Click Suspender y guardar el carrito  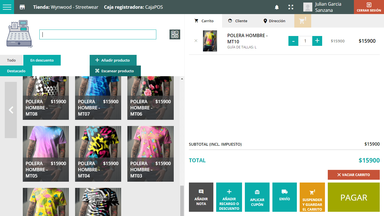(x=312, y=197)
